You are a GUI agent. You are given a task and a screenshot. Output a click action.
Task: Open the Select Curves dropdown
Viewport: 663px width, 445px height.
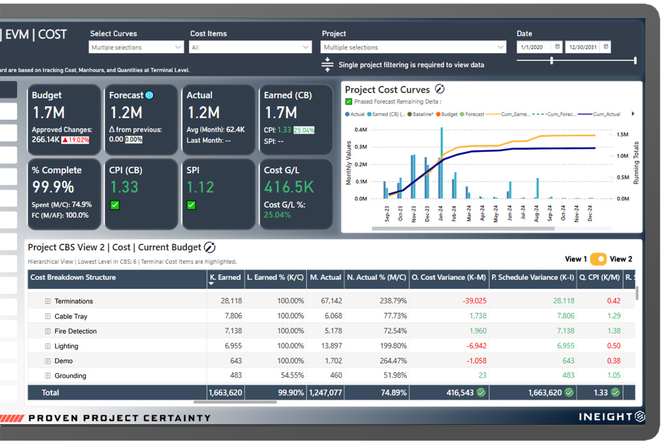[136, 47]
